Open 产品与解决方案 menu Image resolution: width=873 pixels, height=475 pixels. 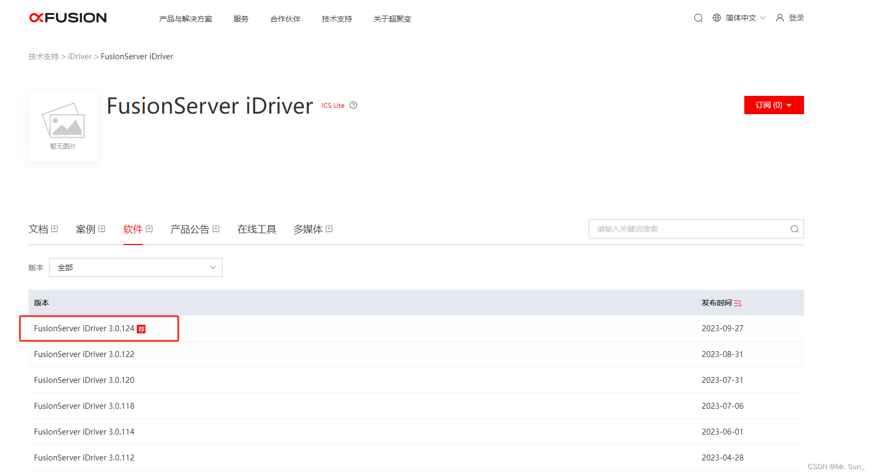click(x=186, y=19)
